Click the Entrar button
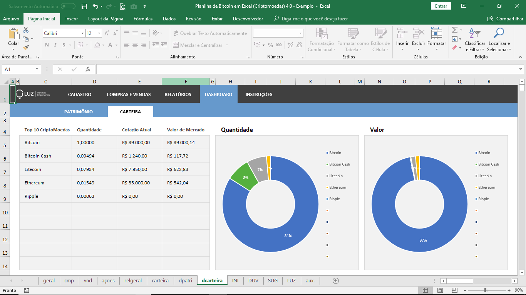 coord(441,7)
